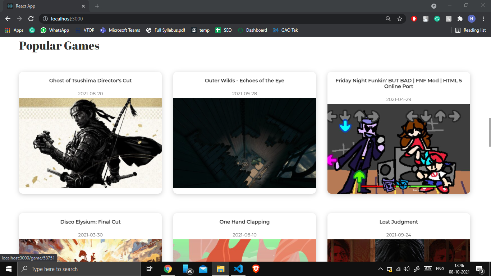
Task: Open Task View in taskbar
Action: [150, 269]
